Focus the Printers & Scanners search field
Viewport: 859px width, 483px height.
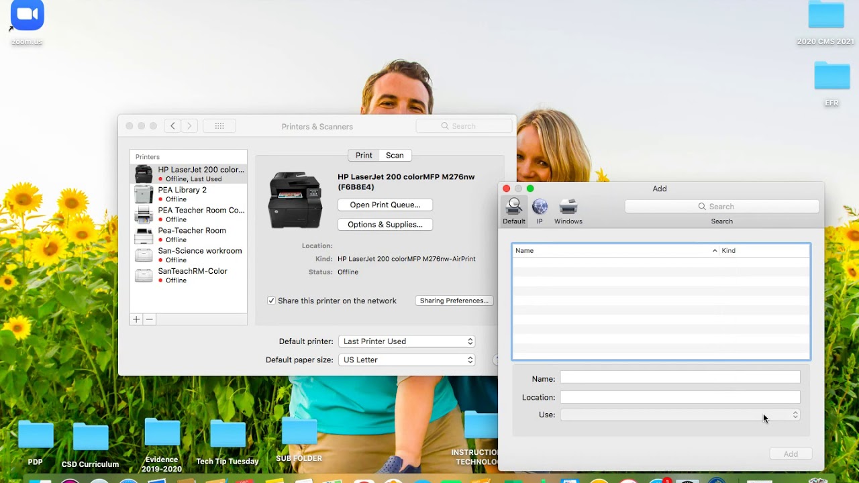pyautogui.click(x=464, y=126)
